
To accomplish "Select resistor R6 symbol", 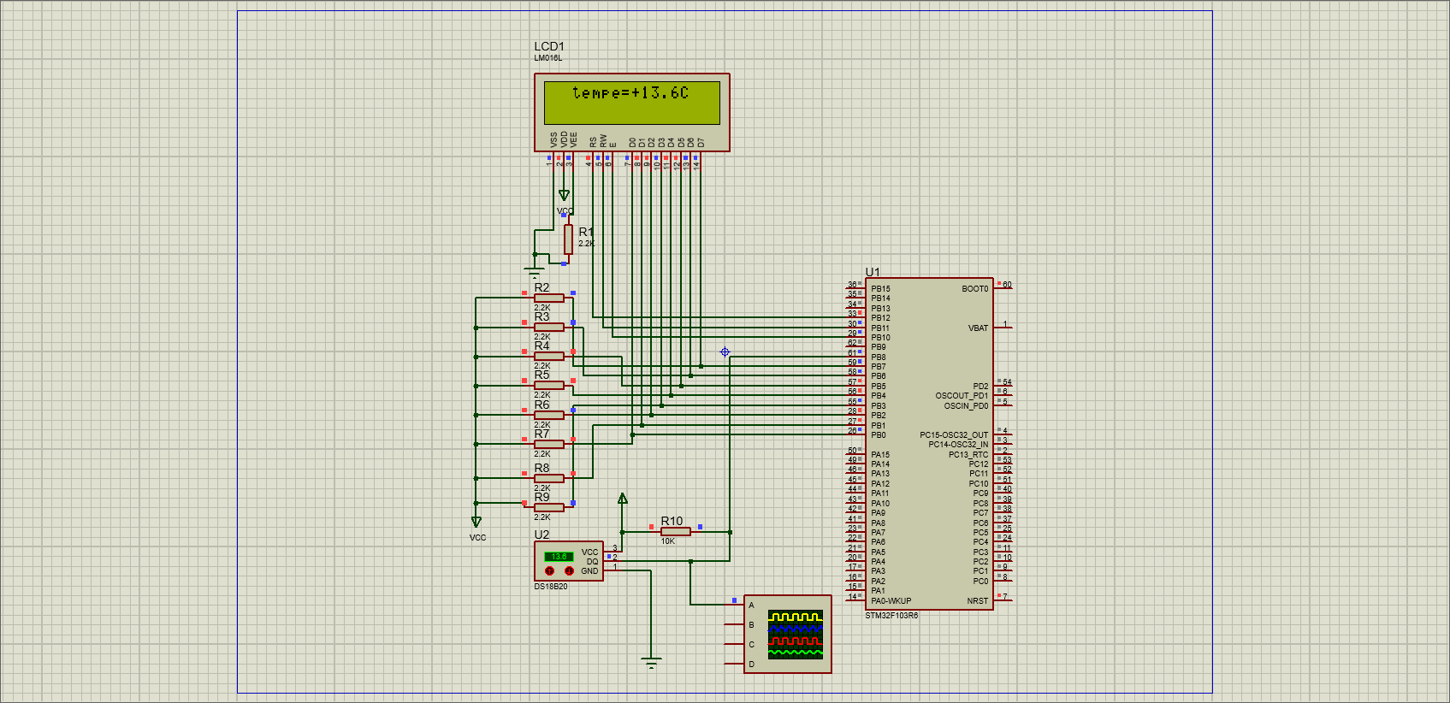I will pyautogui.click(x=548, y=415).
